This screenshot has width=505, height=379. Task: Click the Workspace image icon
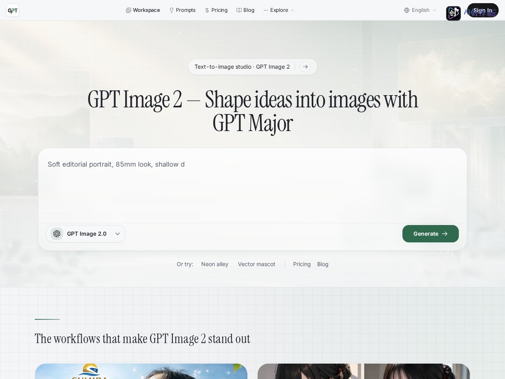coord(129,10)
